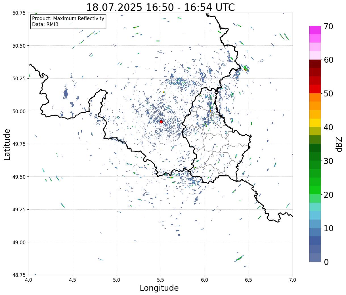The width and height of the screenshot is (346, 295).
Task: Click the latitude tick label 49.25
Action: click(x=19, y=210)
